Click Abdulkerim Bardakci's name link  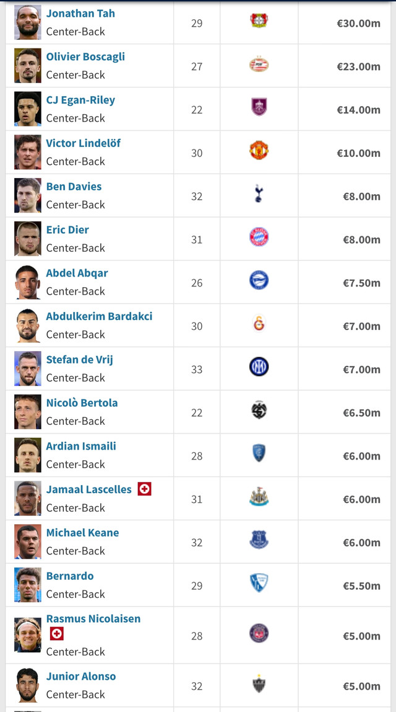click(x=99, y=316)
